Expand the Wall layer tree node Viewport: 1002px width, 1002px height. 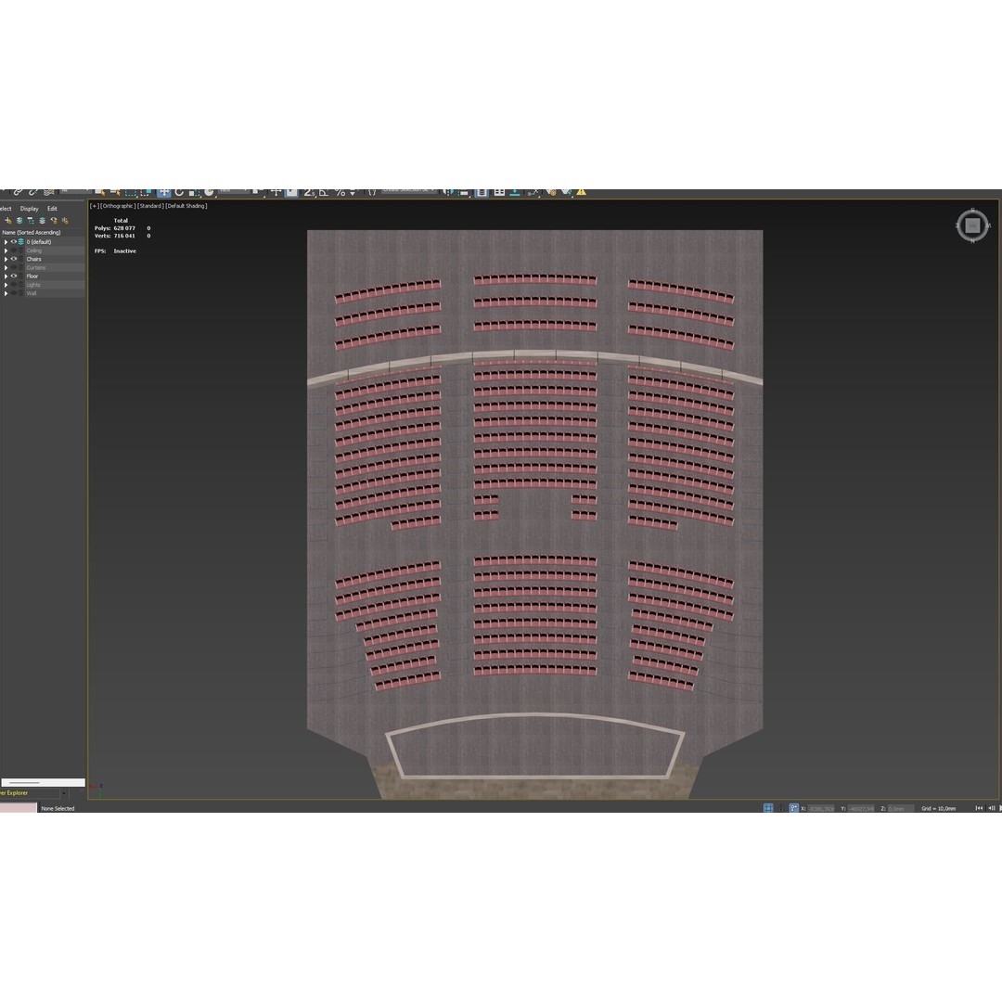tap(6, 293)
